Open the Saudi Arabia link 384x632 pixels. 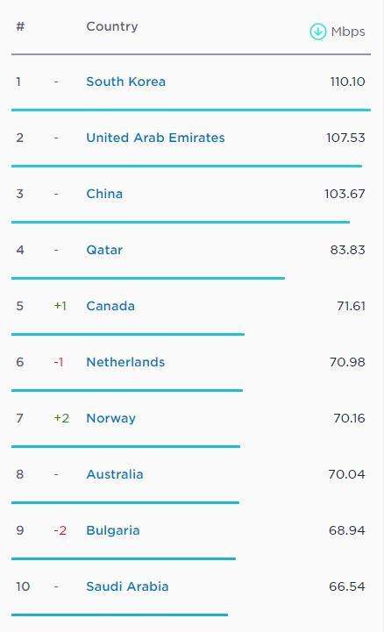click(127, 586)
